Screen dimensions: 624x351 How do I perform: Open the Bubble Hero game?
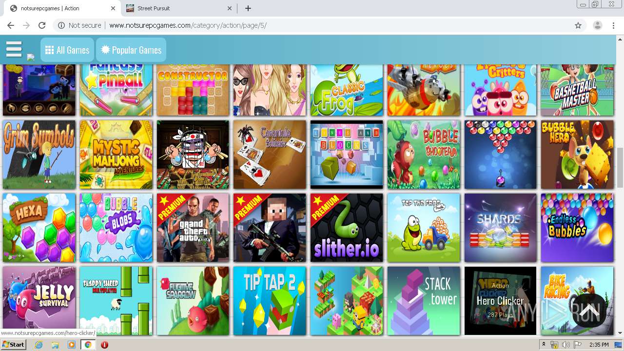coord(577,155)
